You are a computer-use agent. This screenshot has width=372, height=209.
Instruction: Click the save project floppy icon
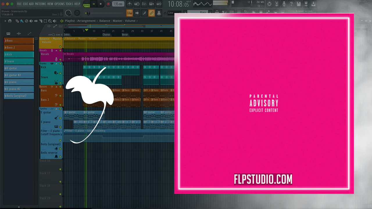298,4
